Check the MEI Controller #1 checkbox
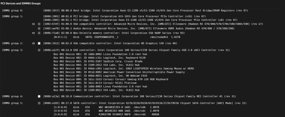285x117 pixels. 39,97
